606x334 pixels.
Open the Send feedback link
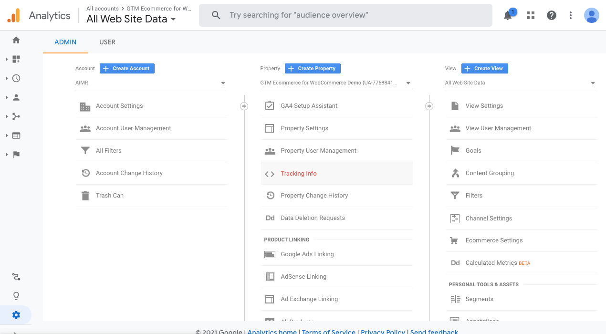(434, 331)
